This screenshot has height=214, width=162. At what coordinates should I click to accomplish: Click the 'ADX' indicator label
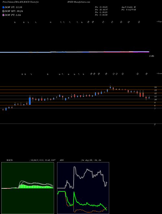click(x=62, y=160)
